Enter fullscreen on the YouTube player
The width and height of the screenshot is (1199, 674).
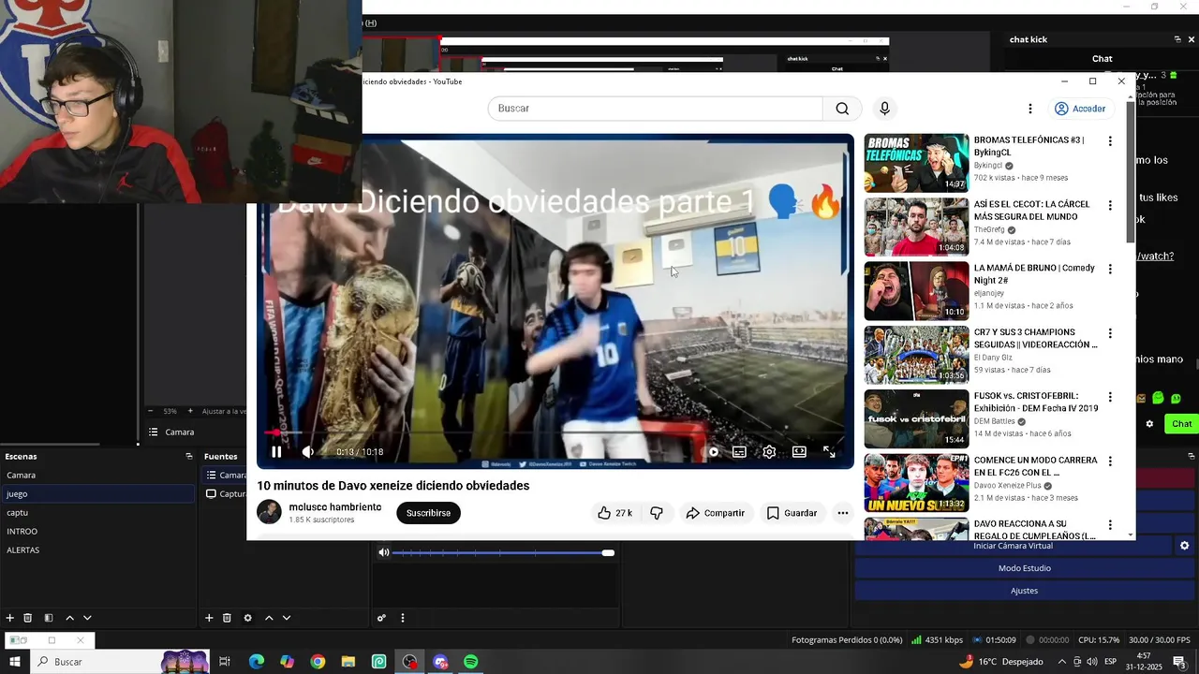(829, 451)
